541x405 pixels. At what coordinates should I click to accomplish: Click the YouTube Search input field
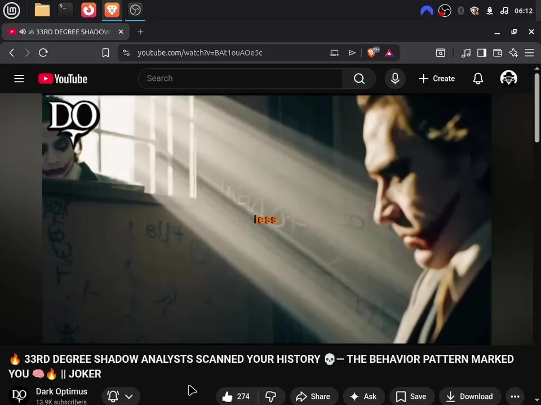click(240, 79)
